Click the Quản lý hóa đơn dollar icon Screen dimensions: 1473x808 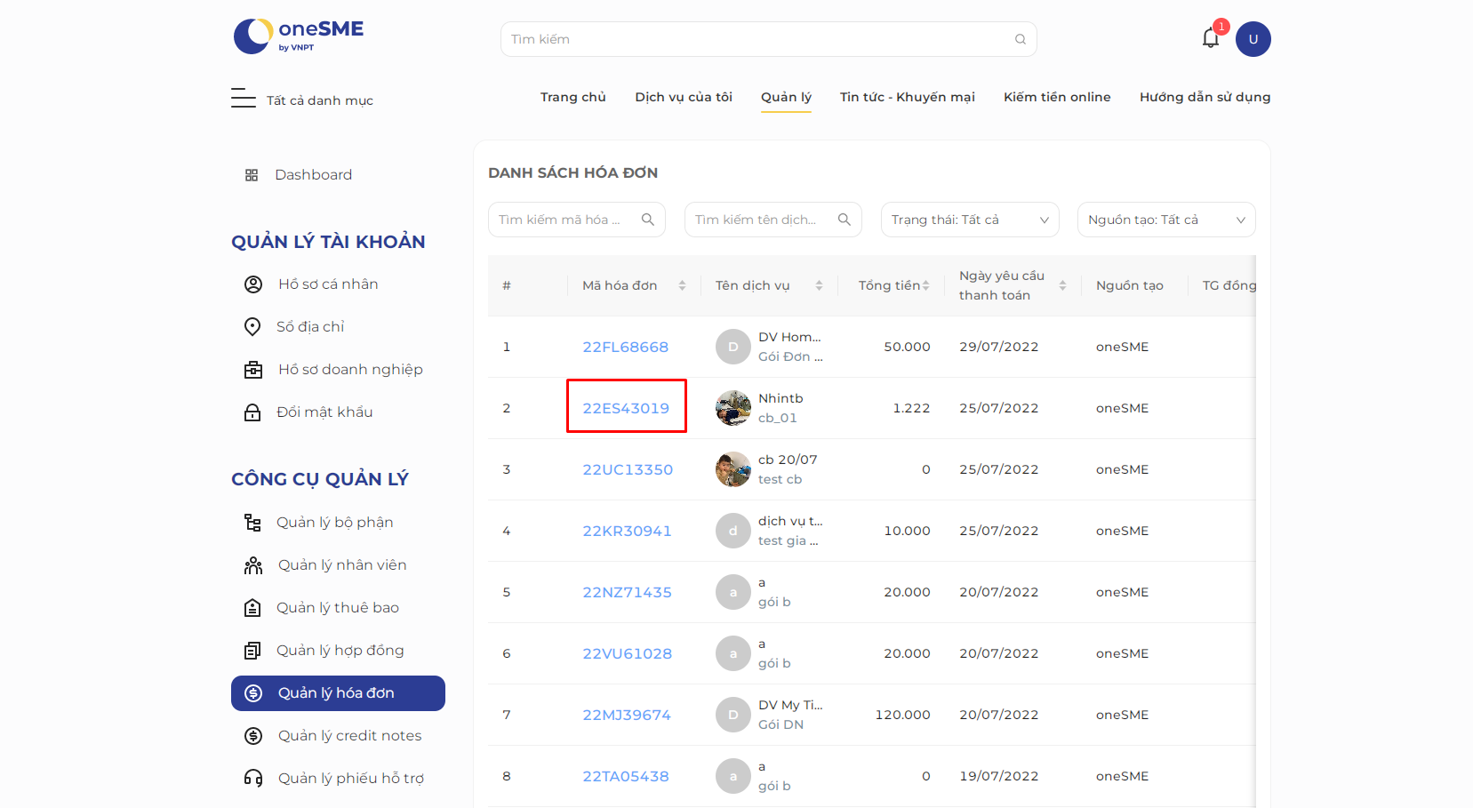253,693
